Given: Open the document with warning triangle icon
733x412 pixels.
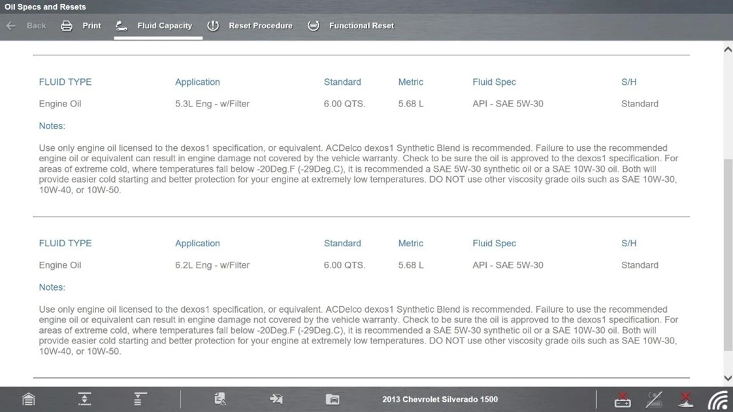Looking at the screenshot, I should coord(220,399).
